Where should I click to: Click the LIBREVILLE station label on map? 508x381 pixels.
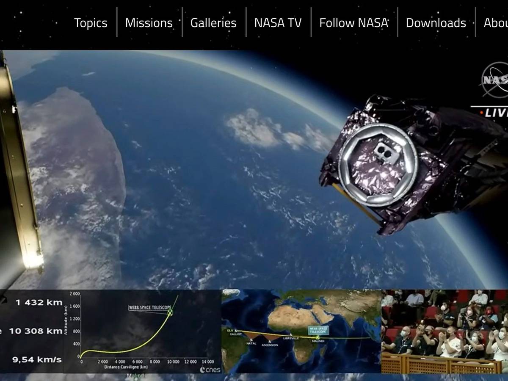[292, 338]
